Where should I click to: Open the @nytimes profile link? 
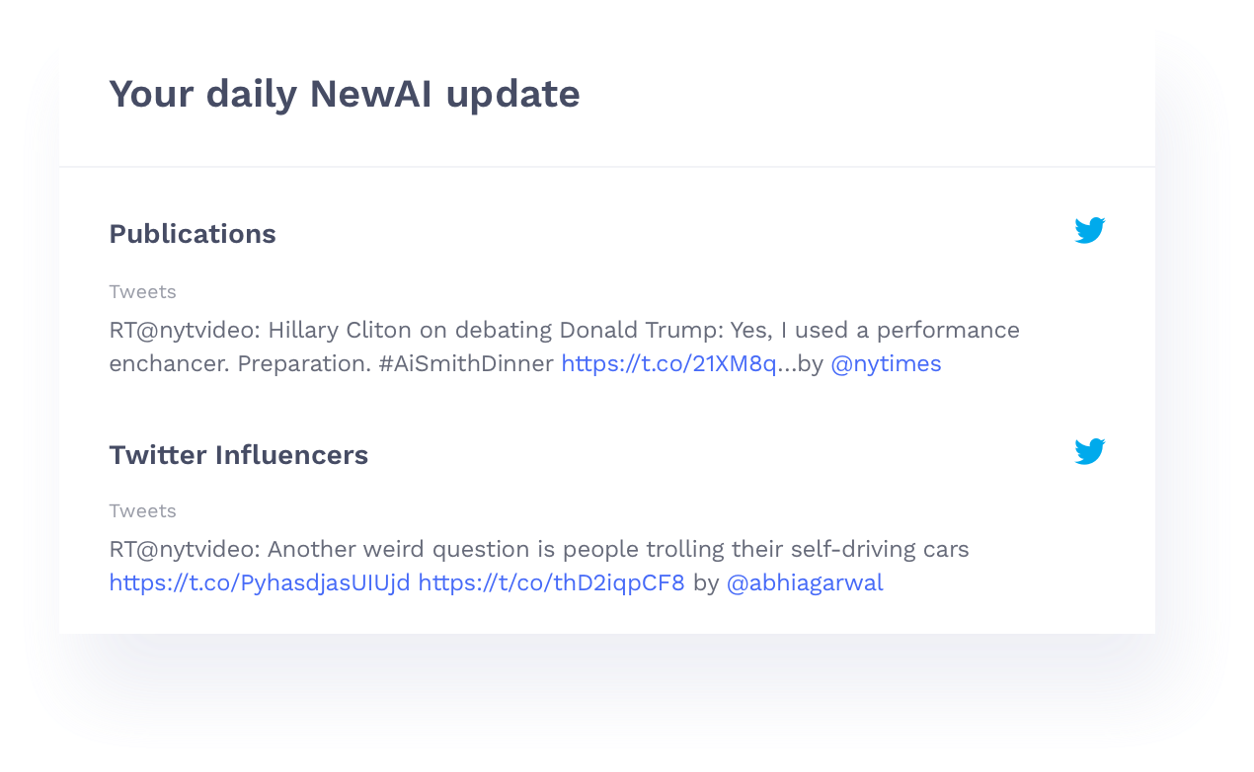[x=886, y=364]
